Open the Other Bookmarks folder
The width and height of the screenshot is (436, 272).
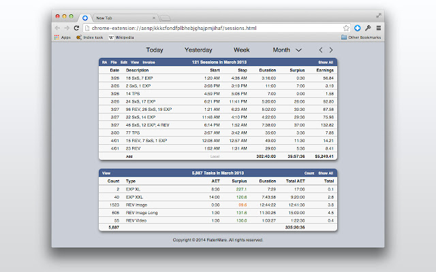pyautogui.click(x=360, y=37)
